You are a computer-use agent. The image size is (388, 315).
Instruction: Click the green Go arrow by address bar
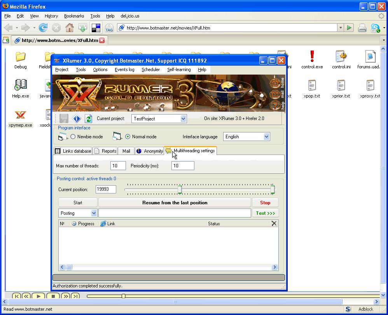click(x=349, y=28)
